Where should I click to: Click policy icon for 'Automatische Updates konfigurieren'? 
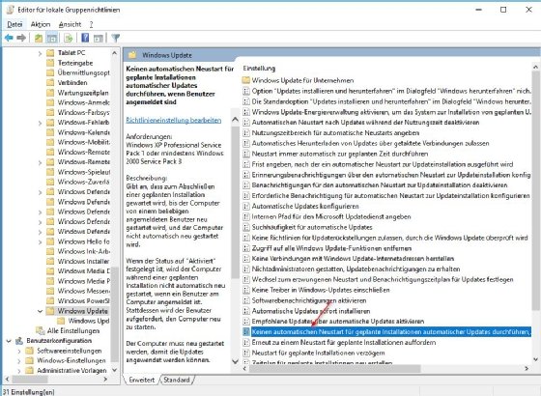click(246, 207)
